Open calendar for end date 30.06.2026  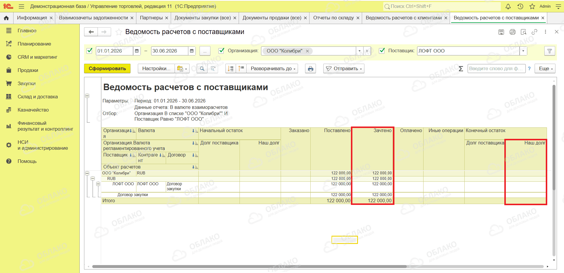[192, 51]
